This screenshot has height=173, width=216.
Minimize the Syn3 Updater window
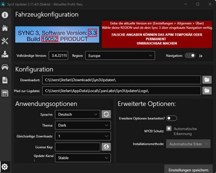(185, 4)
